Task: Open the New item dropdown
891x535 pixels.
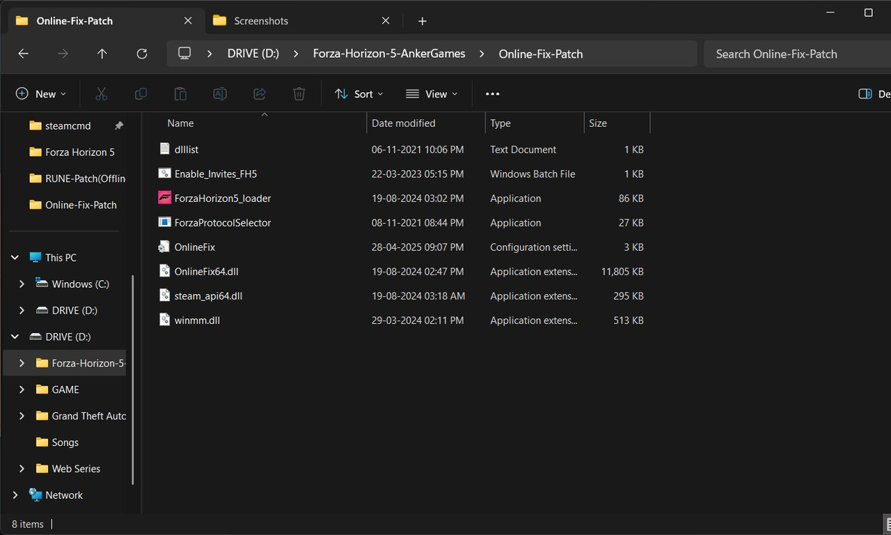Action: pos(41,94)
